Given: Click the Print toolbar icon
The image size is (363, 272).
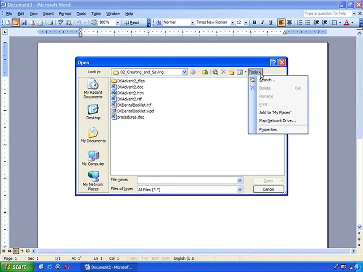Looking at the screenshot, I should click(50, 22).
